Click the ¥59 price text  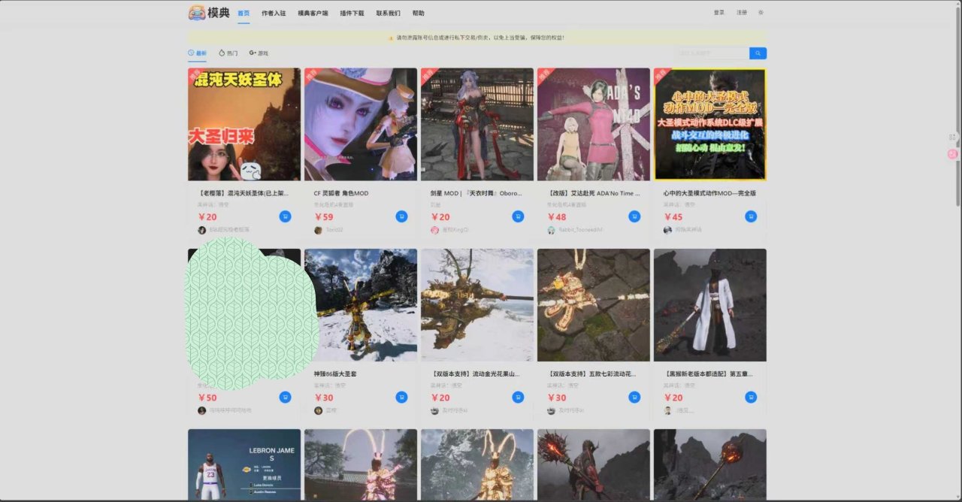tap(324, 217)
